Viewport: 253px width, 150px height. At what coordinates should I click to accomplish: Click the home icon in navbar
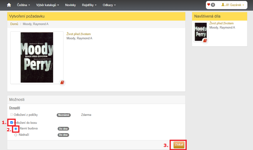pos(9,5)
